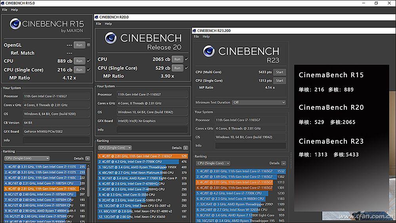
Task: Open Help menu in Cinebench R20 window
Action: click(x=109, y=23)
